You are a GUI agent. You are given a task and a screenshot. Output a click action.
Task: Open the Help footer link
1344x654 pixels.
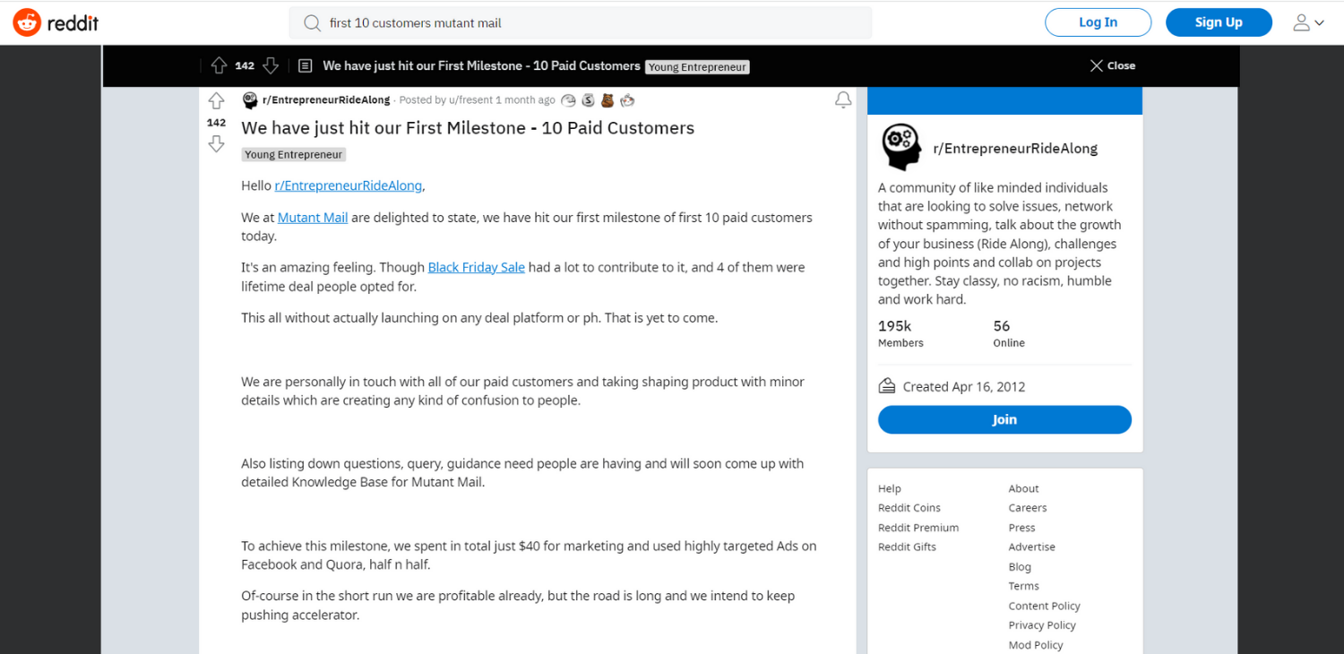(890, 488)
